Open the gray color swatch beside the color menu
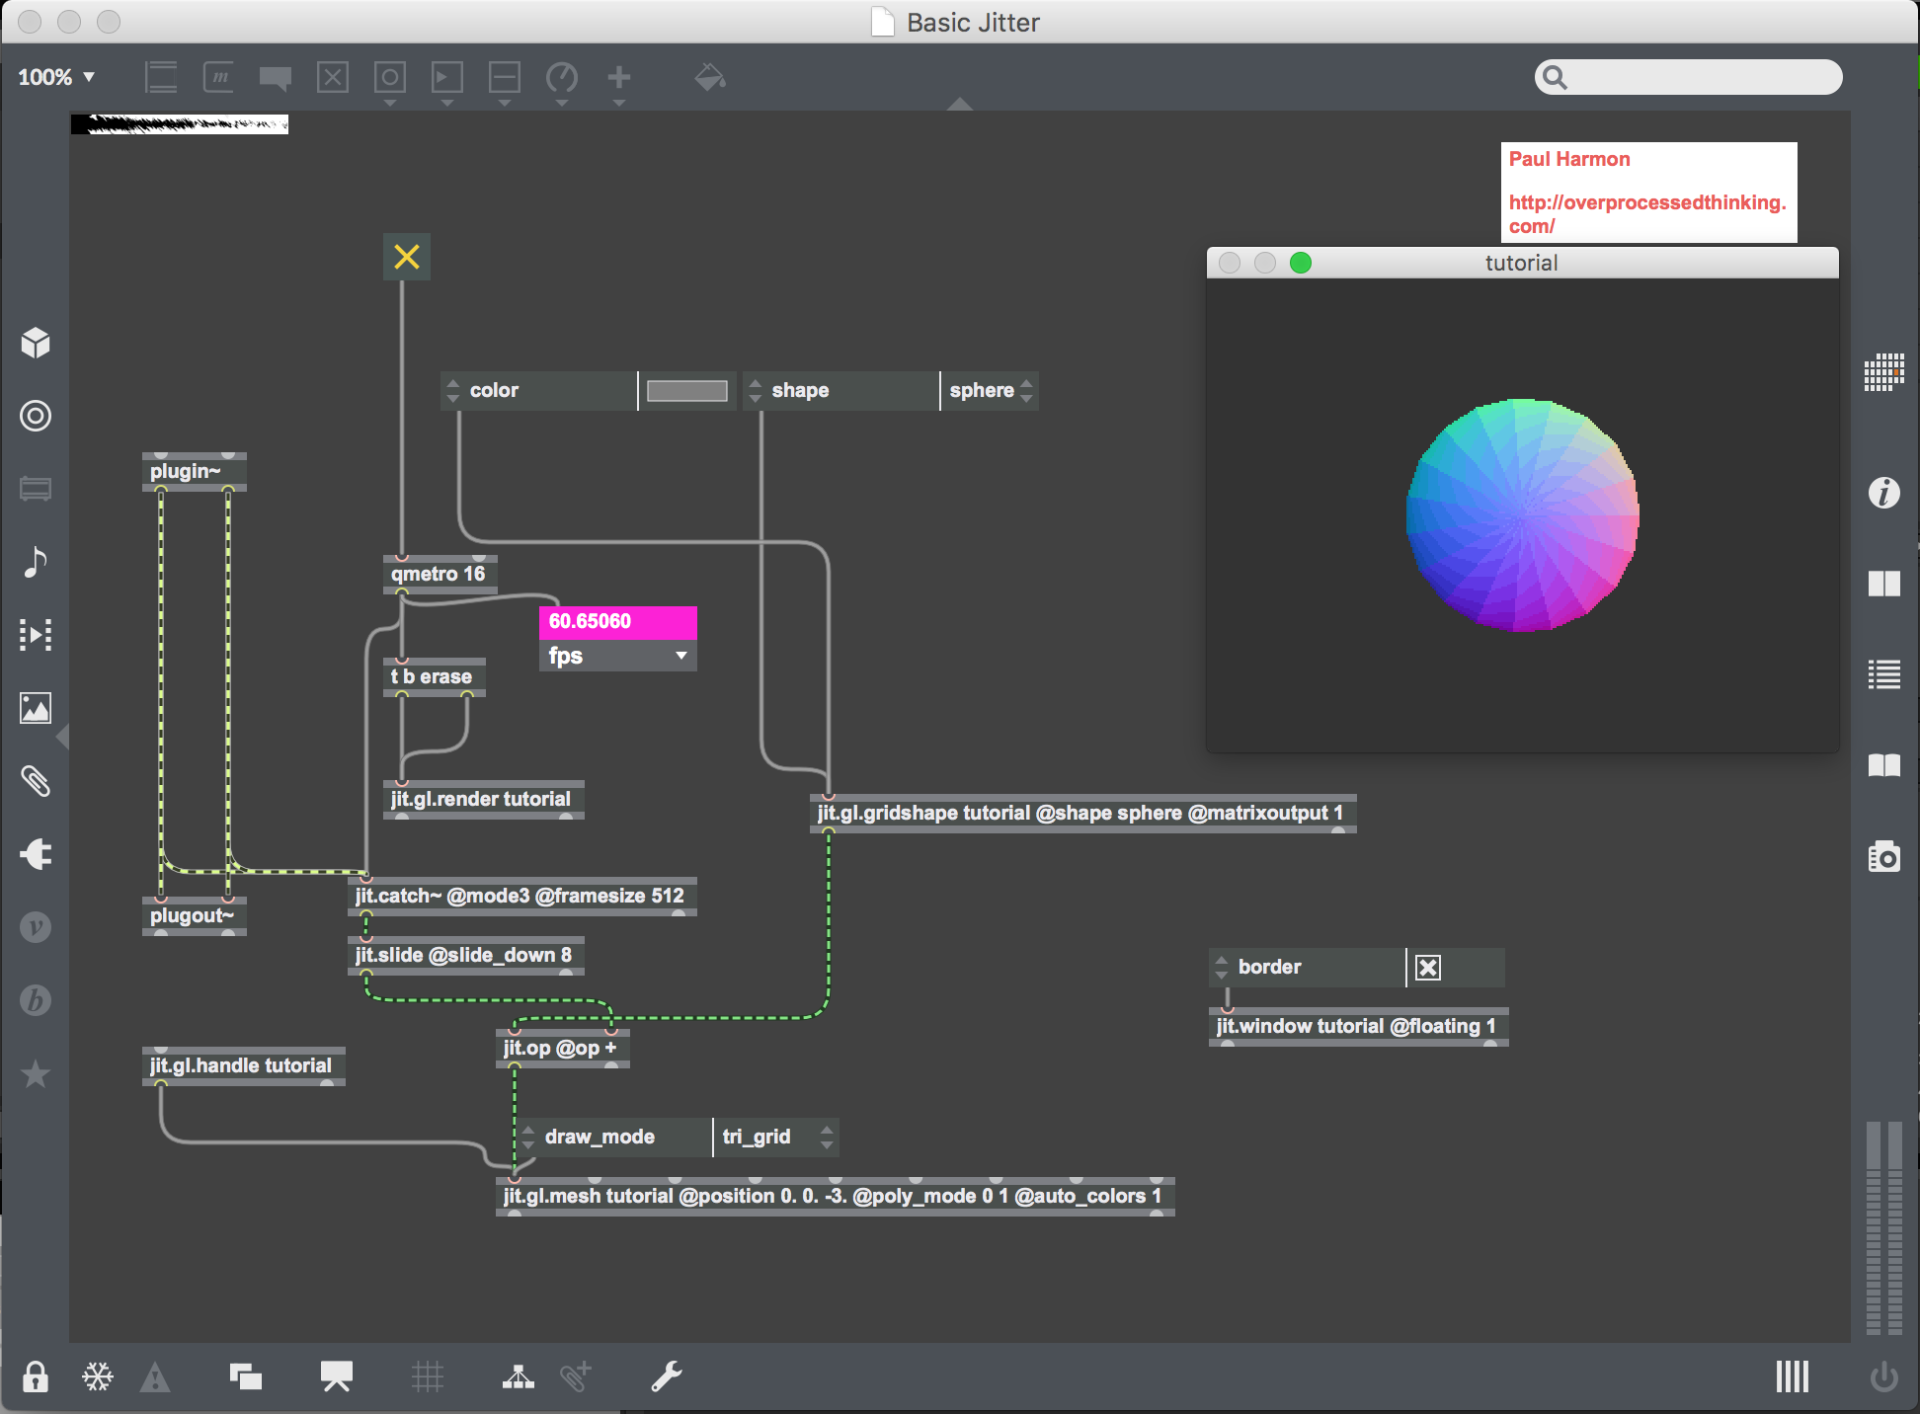 (x=687, y=390)
